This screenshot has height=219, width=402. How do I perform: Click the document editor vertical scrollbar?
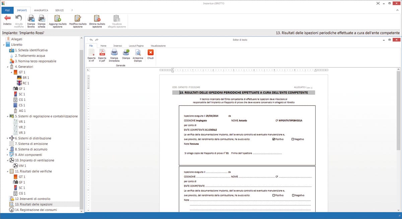399,110
